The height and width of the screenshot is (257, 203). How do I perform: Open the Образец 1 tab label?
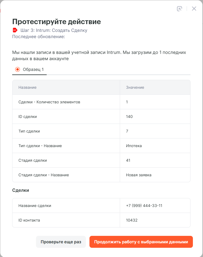[x=33, y=69]
